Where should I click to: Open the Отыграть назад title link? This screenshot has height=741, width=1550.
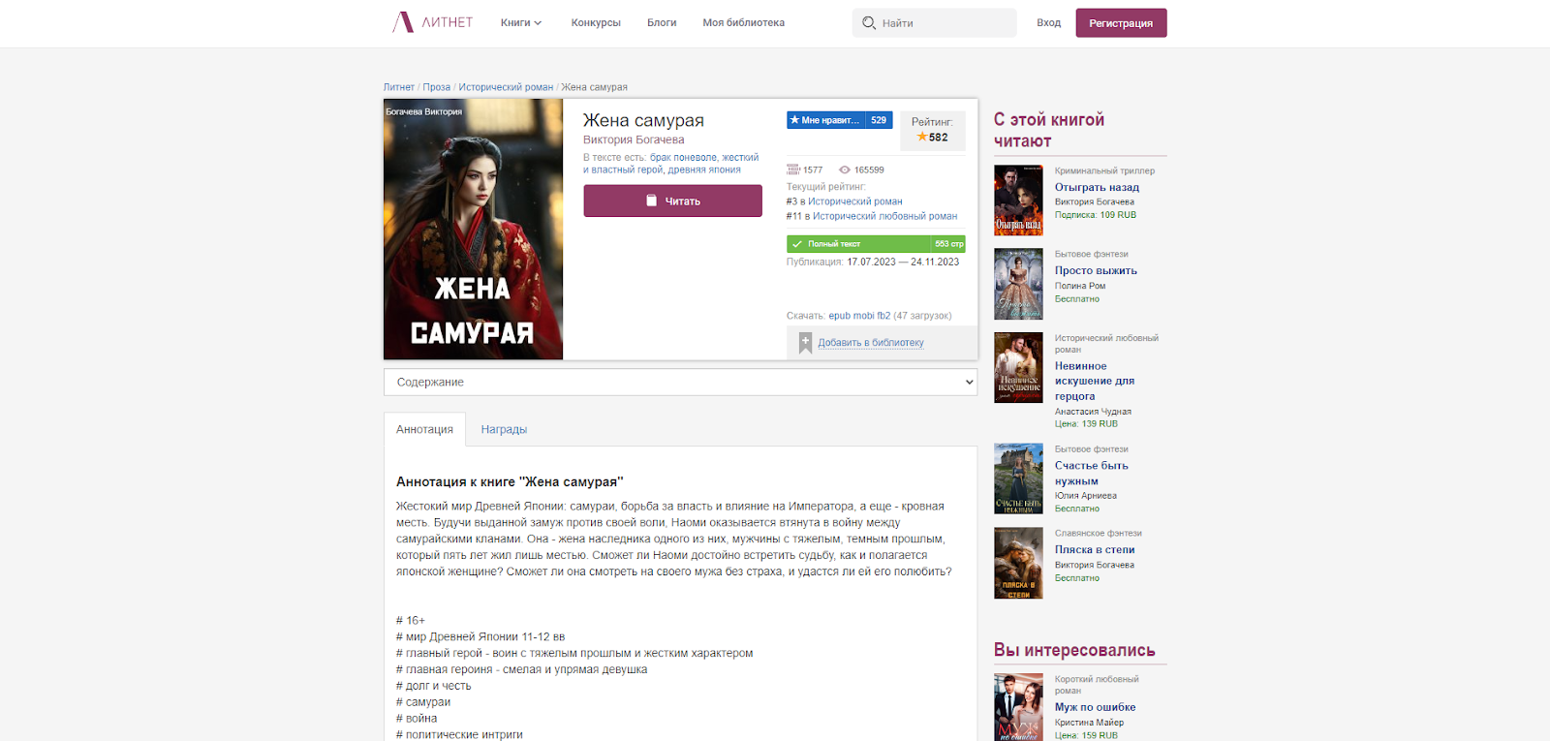pyautogui.click(x=1097, y=187)
